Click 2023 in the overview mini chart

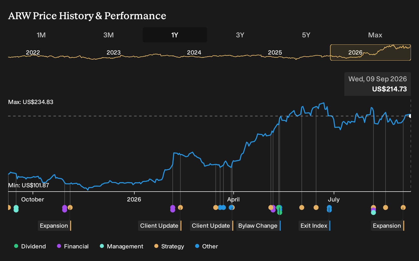click(x=114, y=53)
